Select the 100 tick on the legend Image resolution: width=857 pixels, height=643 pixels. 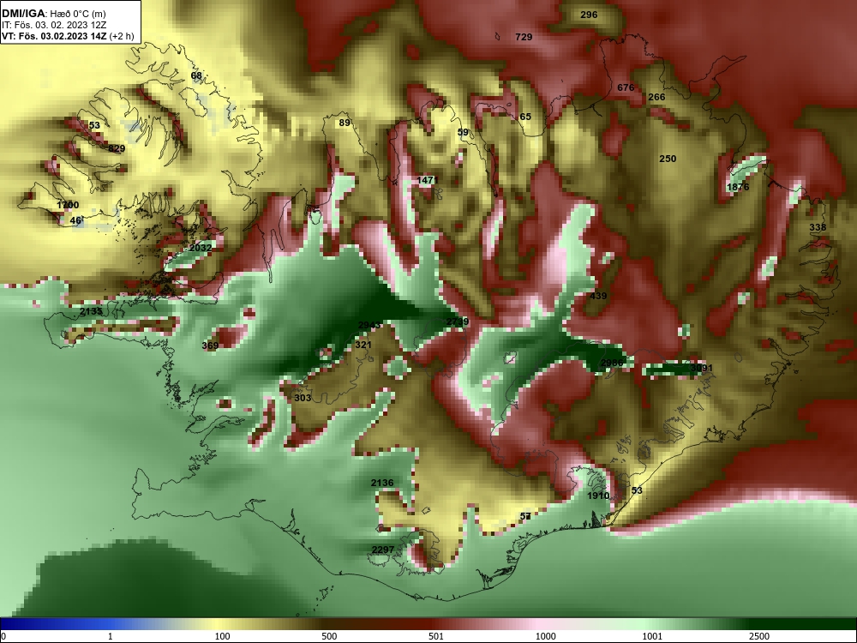(x=223, y=636)
